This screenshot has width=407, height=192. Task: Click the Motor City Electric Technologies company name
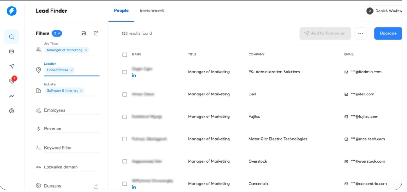[x=278, y=139]
